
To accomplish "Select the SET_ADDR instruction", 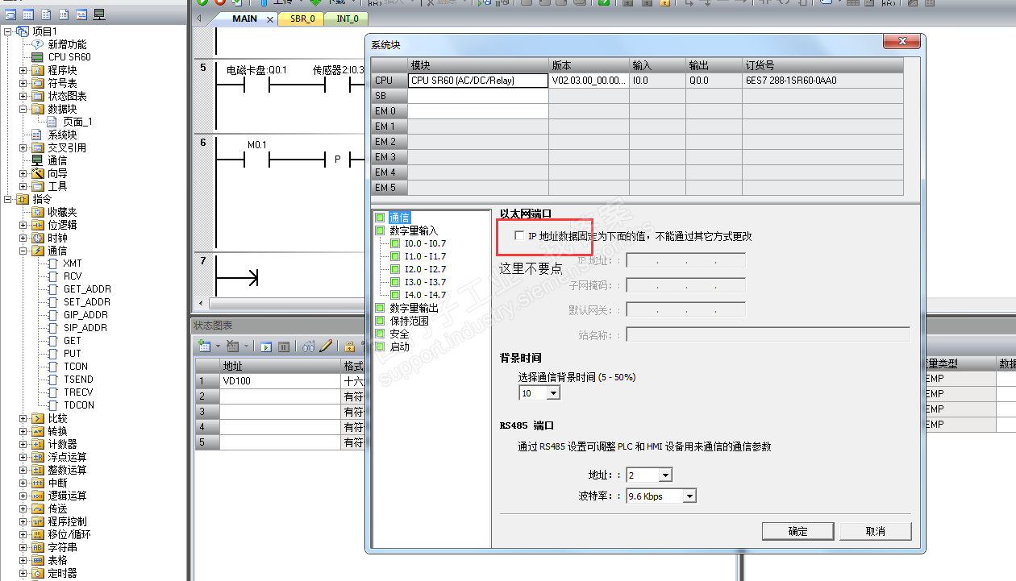I will 87,302.
